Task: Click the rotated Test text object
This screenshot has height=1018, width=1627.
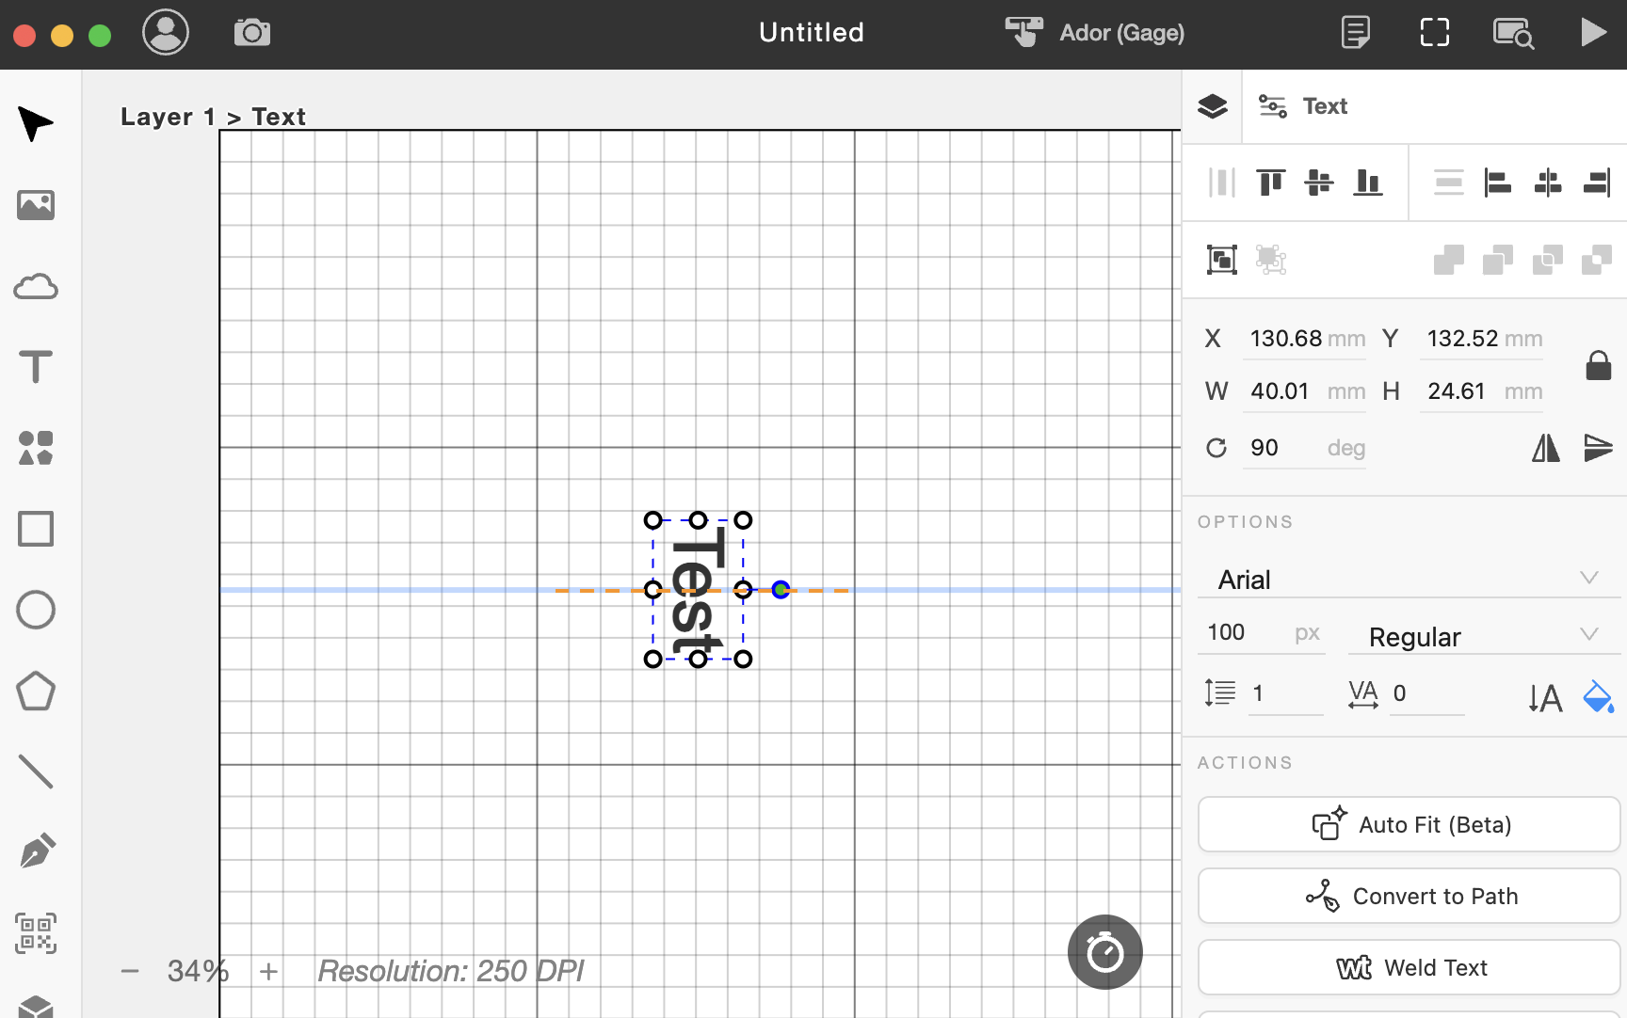Action: tap(698, 590)
